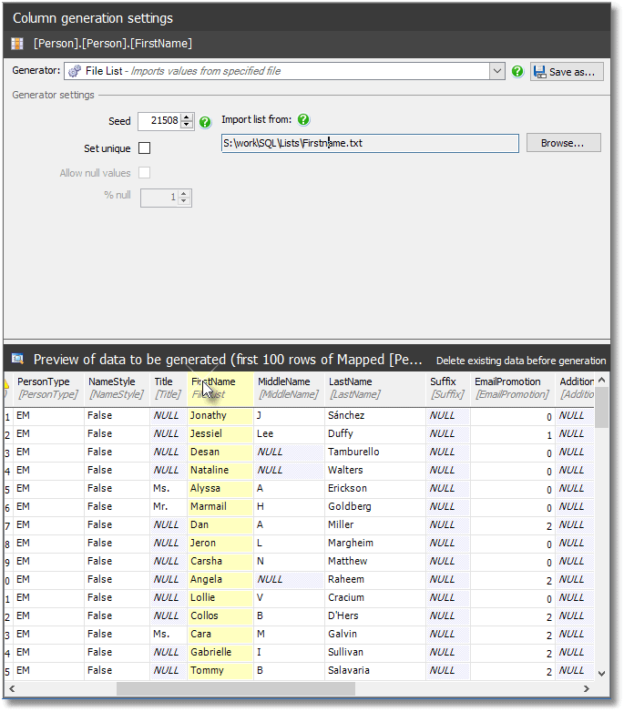This screenshot has height=712, width=624.
Task: Click the table icon beside [Person].[Person].[FirstName]
Action: tap(16, 44)
